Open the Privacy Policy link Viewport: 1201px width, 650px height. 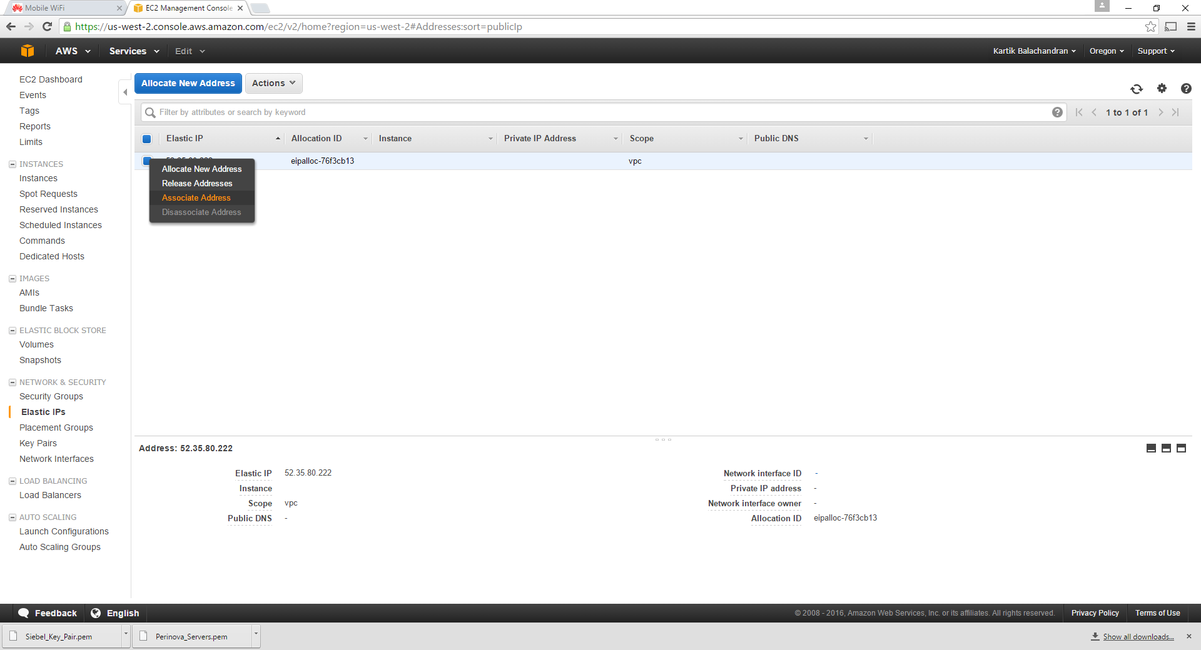tap(1095, 613)
